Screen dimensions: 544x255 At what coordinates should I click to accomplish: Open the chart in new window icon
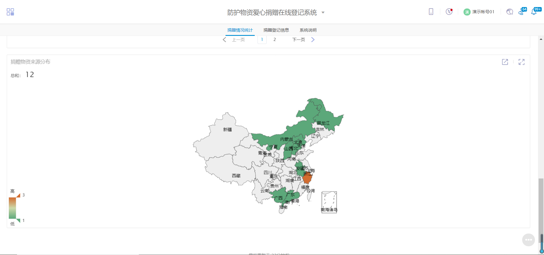tap(505, 62)
